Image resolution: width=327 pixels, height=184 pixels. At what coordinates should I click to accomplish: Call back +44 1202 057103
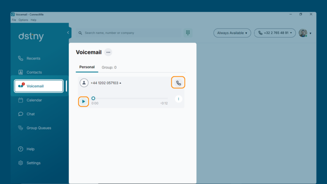pos(178,83)
